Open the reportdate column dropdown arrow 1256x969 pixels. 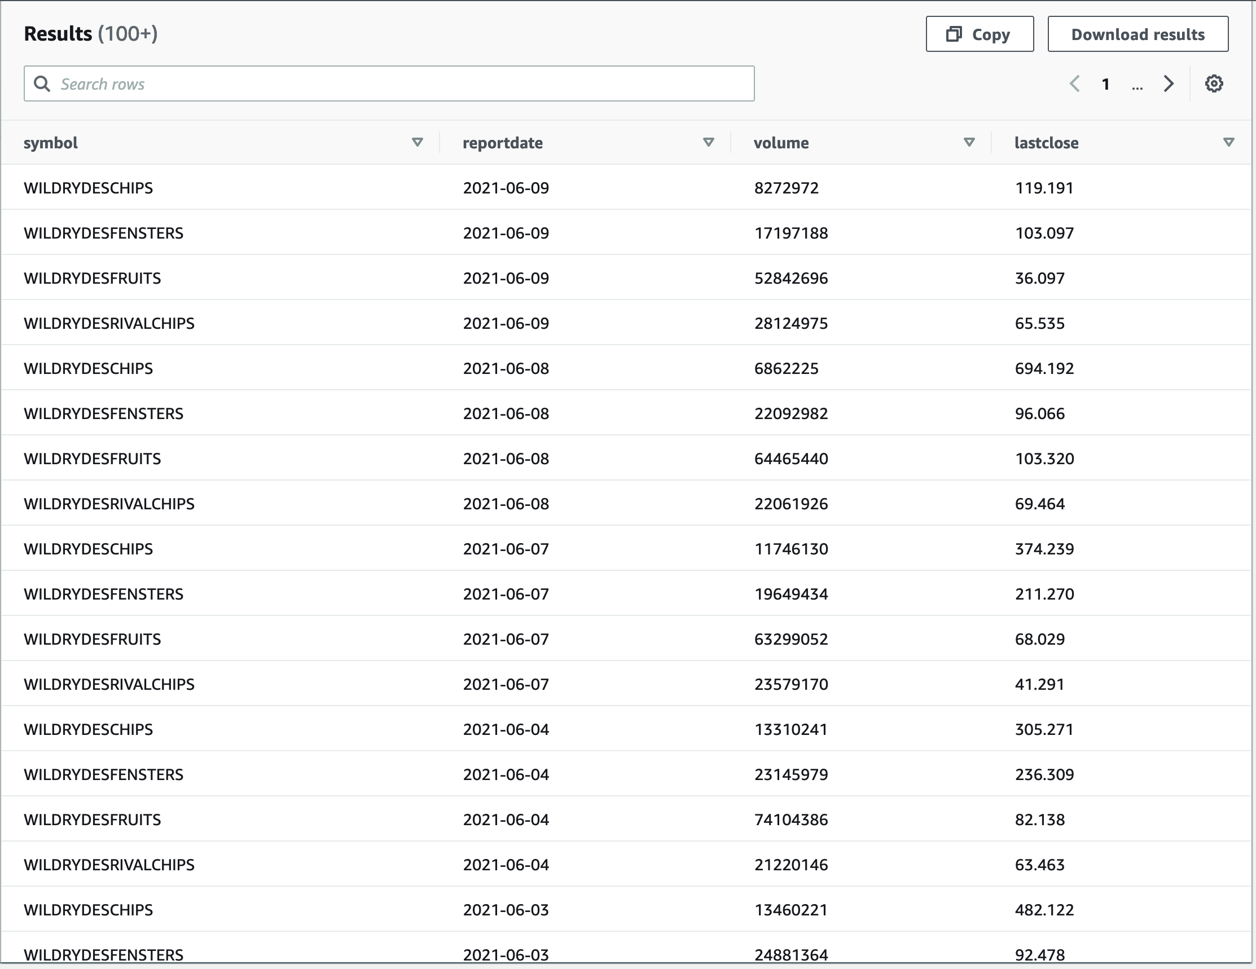click(x=709, y=142)
